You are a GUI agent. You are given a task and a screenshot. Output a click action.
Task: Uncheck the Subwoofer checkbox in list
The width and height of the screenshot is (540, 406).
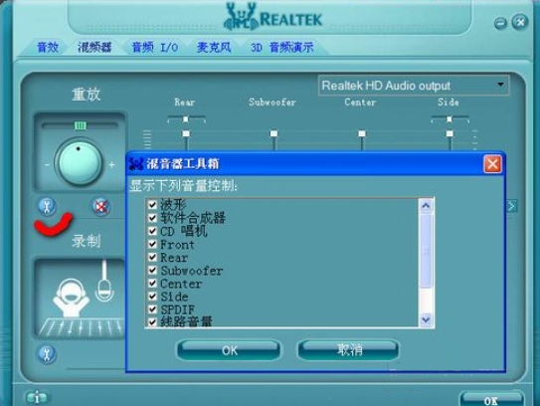(x=152, y=271)
